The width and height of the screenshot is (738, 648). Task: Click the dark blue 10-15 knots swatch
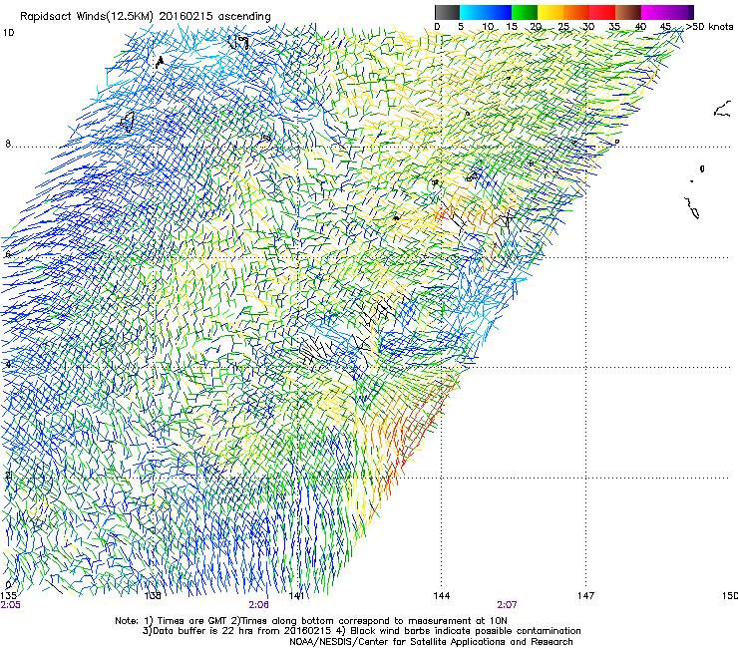click(x=499, y=12)
